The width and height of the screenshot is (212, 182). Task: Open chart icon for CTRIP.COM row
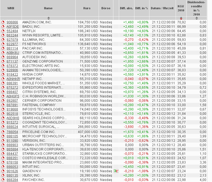pos(3,53)
